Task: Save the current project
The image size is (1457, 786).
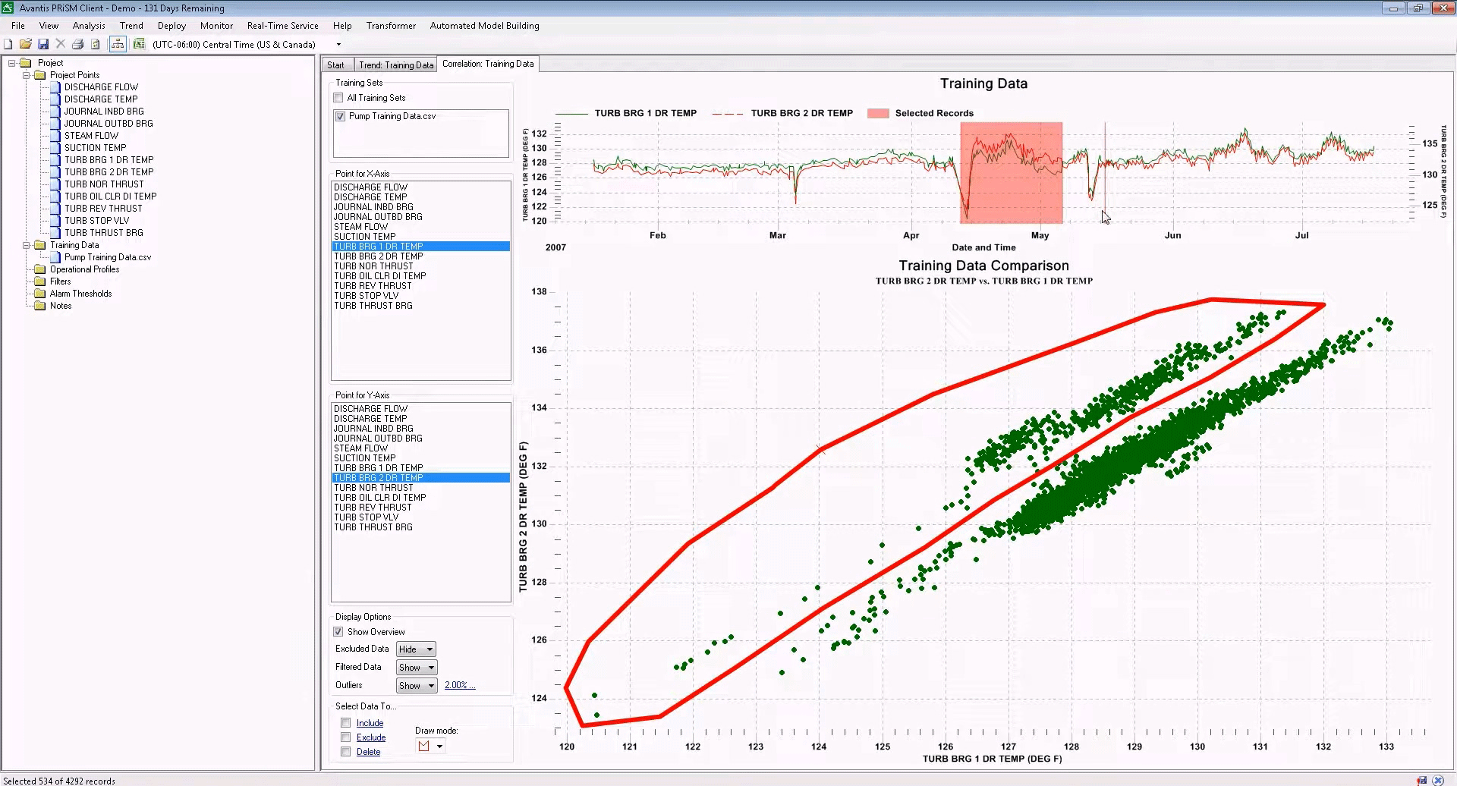Action: pos(42,44)
